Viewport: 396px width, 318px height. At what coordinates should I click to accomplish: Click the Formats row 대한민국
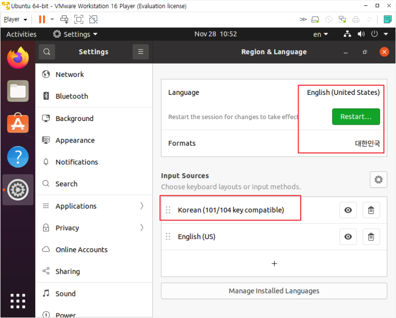(274, 143)
